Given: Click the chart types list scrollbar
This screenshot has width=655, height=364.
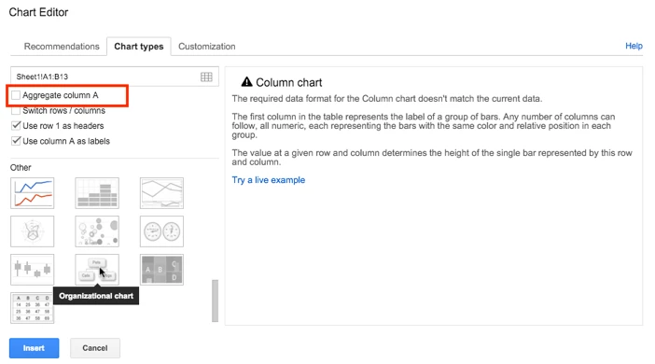Looking at the screenshot, I should (216, 301).
